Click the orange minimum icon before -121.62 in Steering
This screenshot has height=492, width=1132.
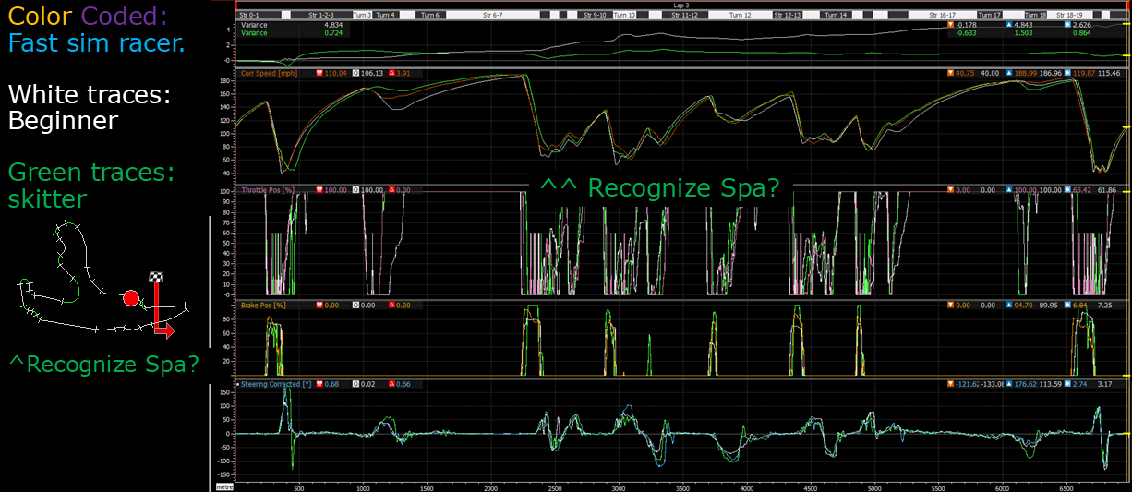tap(952, 383)
